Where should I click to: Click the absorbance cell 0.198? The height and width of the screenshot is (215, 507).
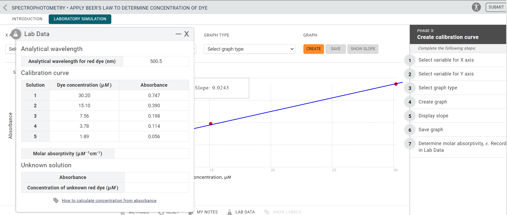[154, 116]
